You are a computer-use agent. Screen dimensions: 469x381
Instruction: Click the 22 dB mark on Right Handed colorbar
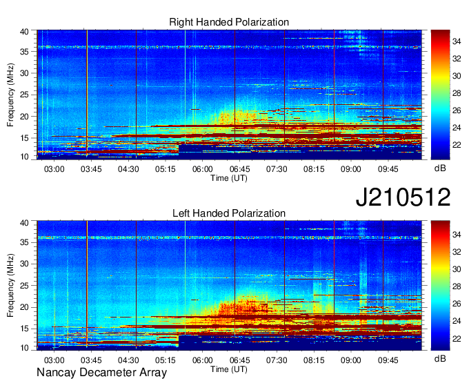[x=457, y=145]
